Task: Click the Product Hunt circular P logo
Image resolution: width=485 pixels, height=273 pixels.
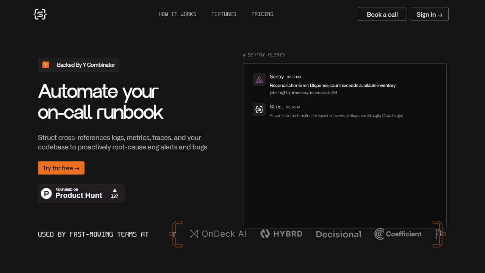Action: pyautogui.click(x=46, y=193)
